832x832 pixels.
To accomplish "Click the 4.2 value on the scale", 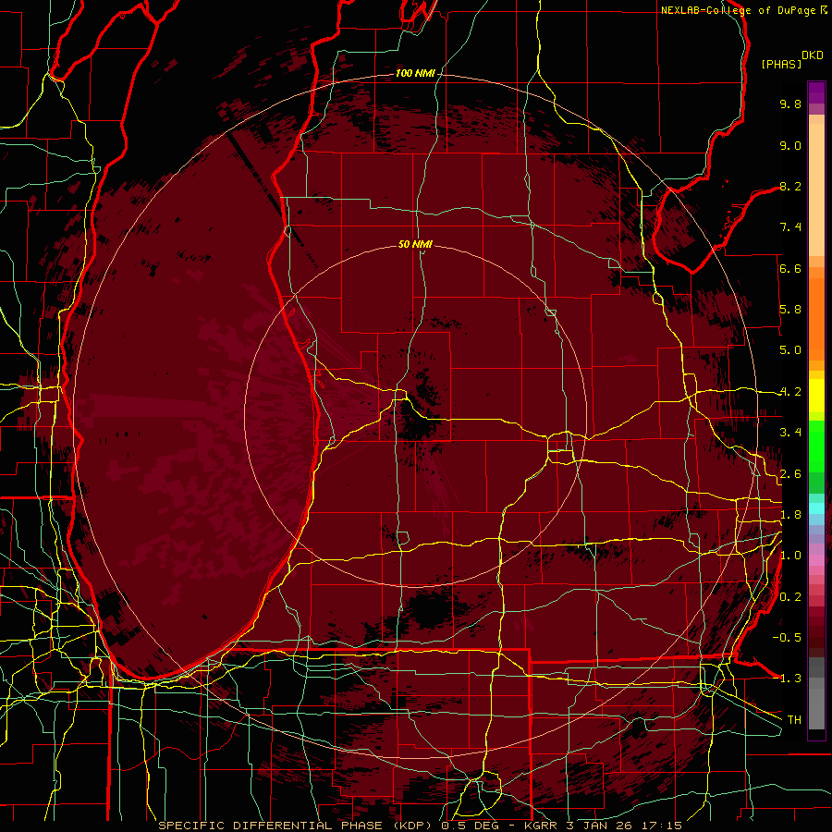I will click(790, 392).
